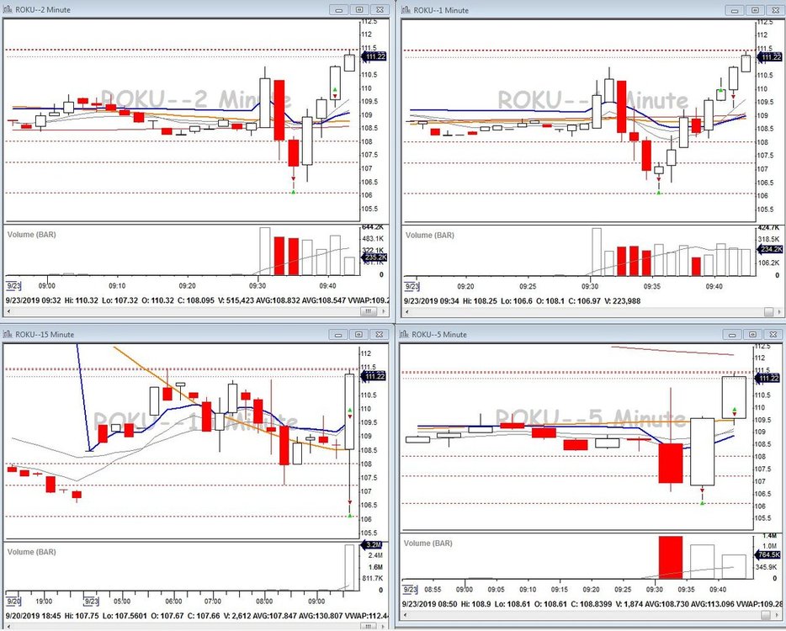Select the 9/23 date label in 5 Minute chart
786x631 pixels.
[x=412, y=589]
